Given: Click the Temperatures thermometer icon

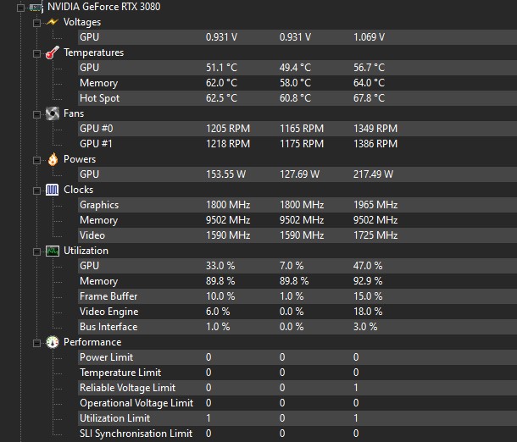Looking at the screenshot, I should pos(52,52).
